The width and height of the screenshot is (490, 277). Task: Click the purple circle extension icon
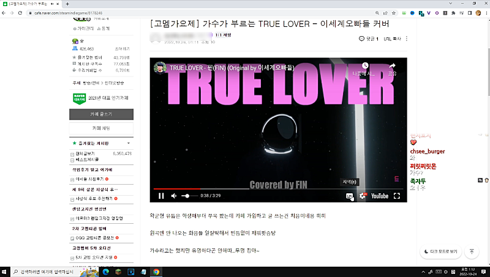[x=437, y=13]
